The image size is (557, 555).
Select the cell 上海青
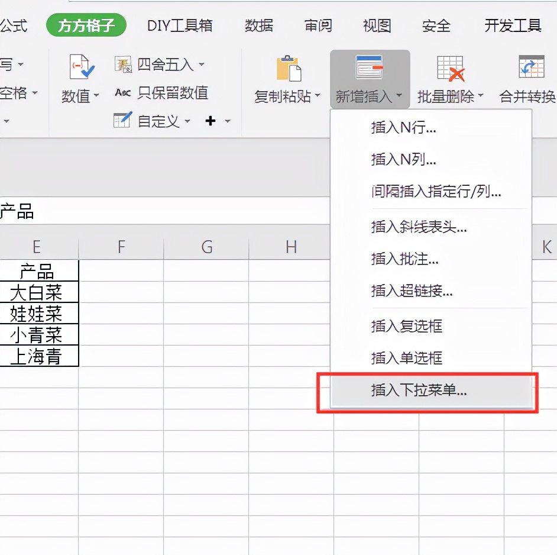[38, 356]
